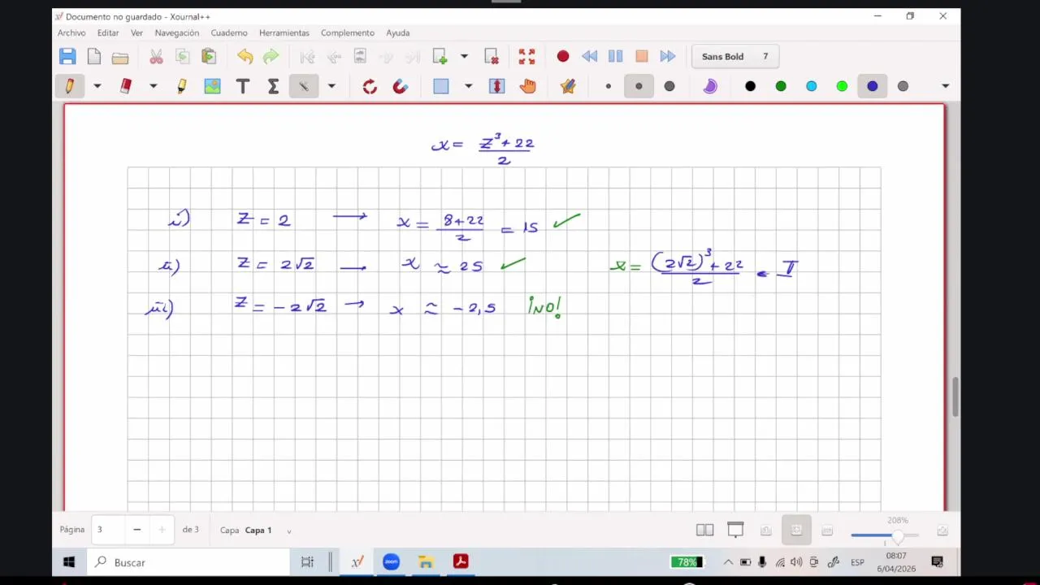Pick the bright green color swatch
Screen dimensions: 1040x585
click(842, 86)
